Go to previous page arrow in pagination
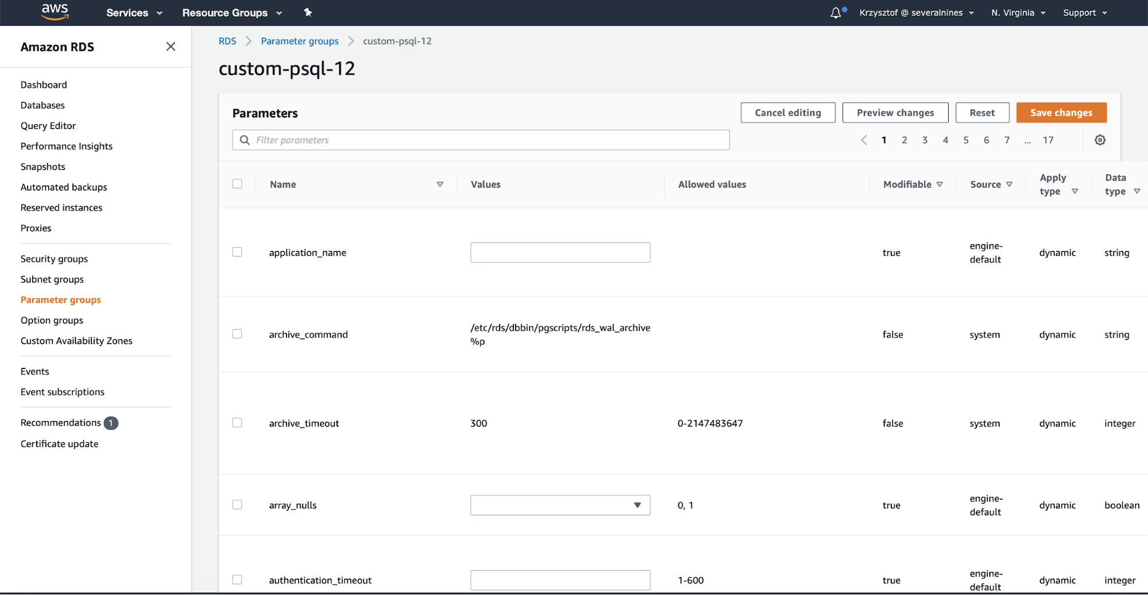Screen dimensions: 1148x595 (x=864, y=140)
